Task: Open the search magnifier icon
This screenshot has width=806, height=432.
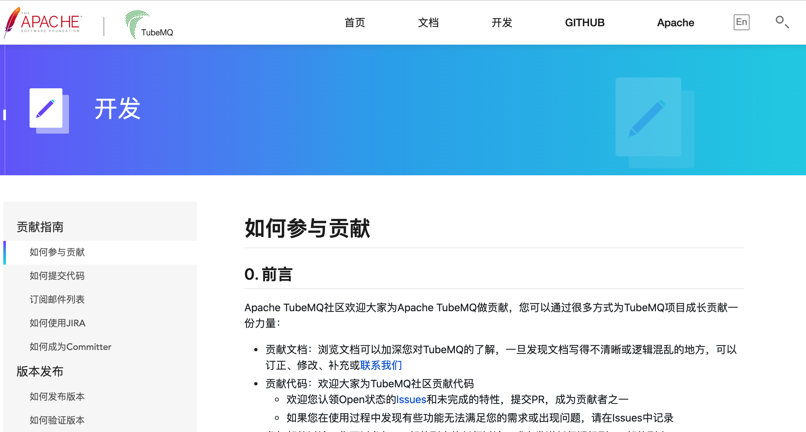Action: [782, 22]
